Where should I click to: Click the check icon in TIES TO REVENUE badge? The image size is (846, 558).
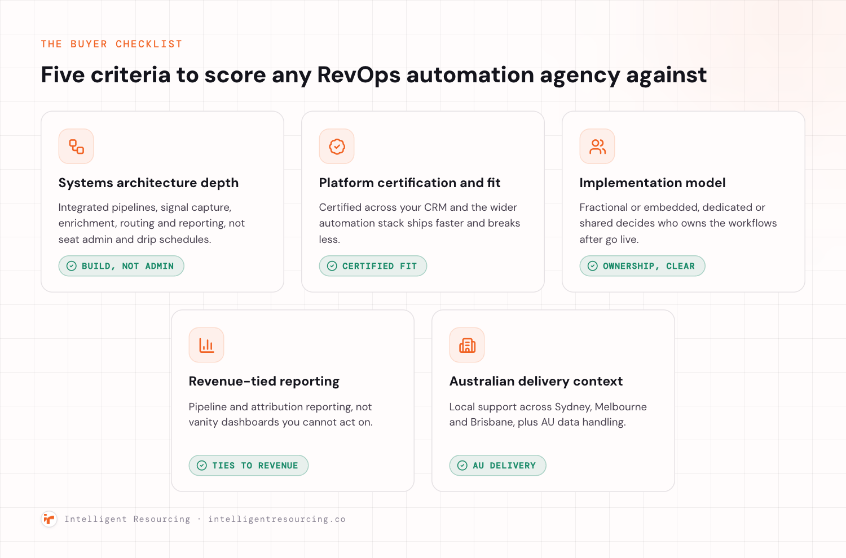(x=202, y=466)
